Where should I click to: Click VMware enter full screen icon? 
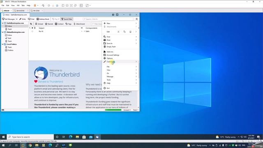click(71, 5)
